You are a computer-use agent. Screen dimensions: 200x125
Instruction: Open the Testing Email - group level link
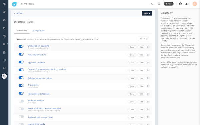point(40,117)
